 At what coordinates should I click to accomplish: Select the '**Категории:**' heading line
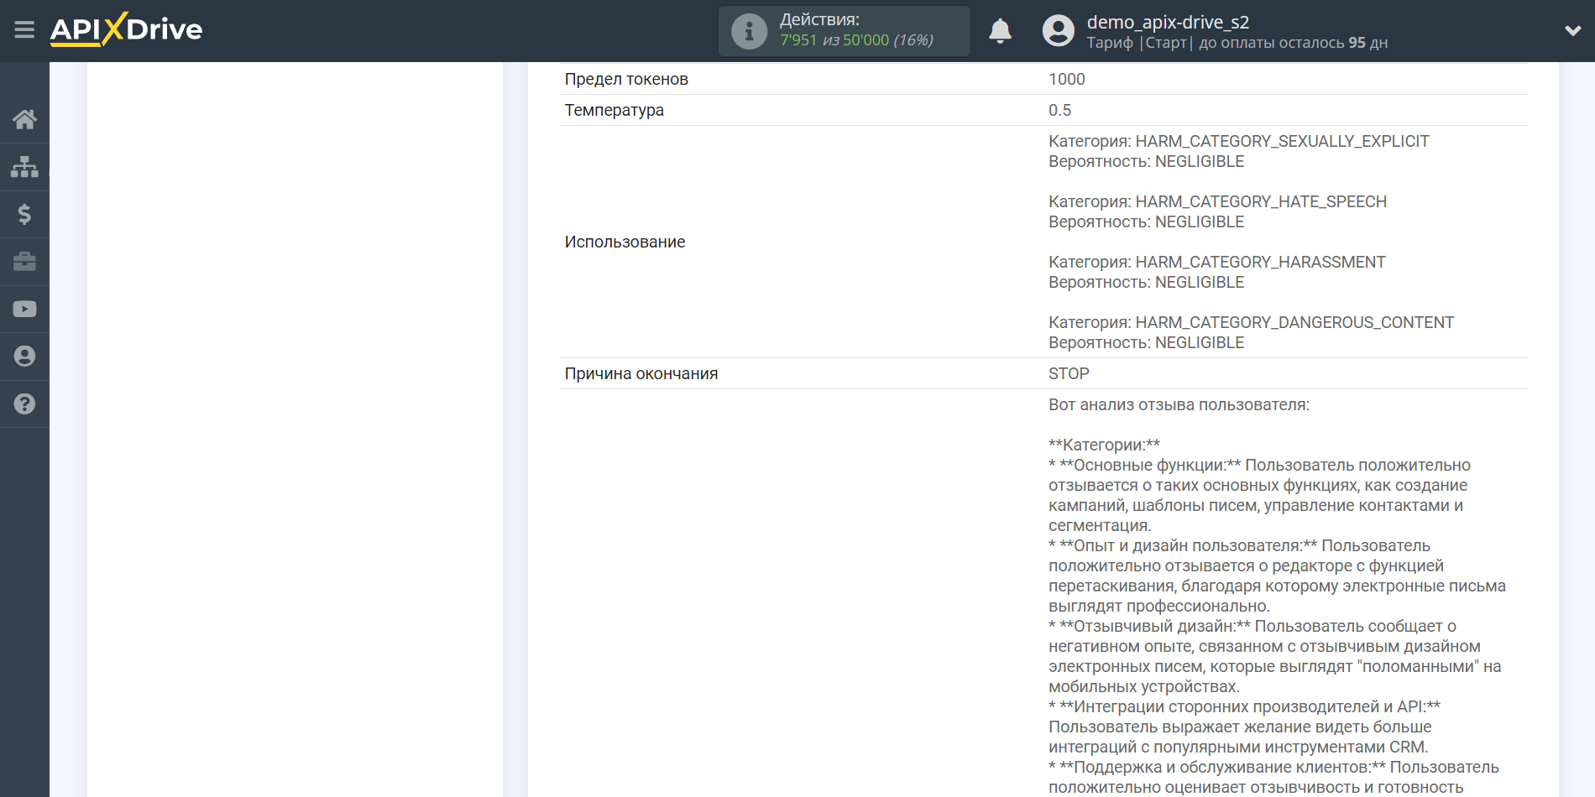pyautogui.click(x=1104, y=445)
